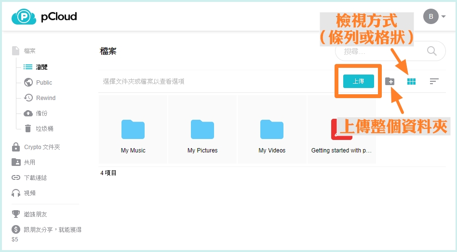
Task: Open Getting started with pCloud file
Action: (342, 129)
